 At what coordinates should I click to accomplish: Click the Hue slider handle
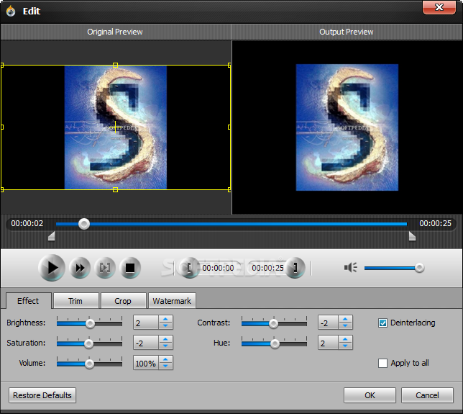pyautogui.click(x=275, y=343)
